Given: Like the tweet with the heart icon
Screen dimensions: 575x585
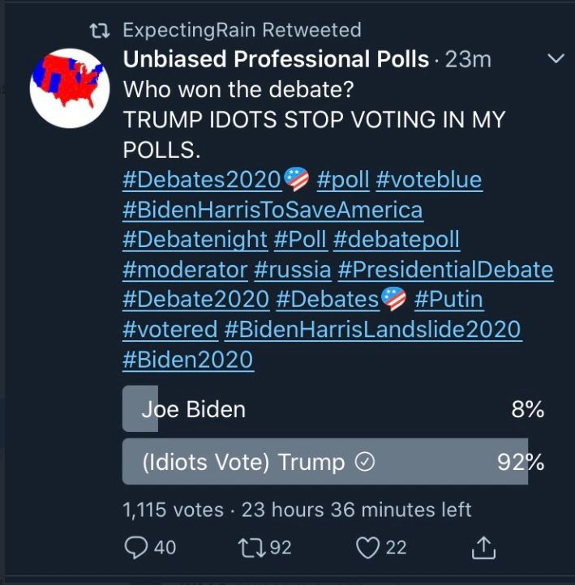Looking at the screenshot, I should 368,549.
